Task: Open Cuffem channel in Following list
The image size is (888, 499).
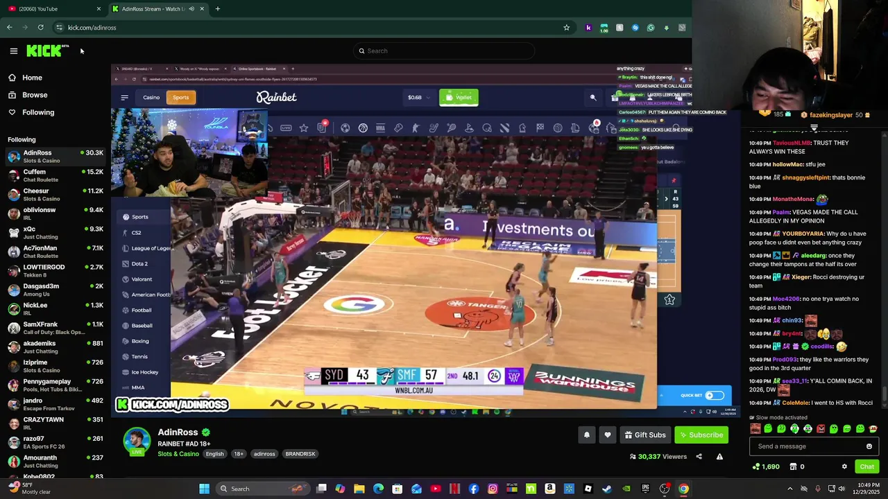Action: pos(55,175)
